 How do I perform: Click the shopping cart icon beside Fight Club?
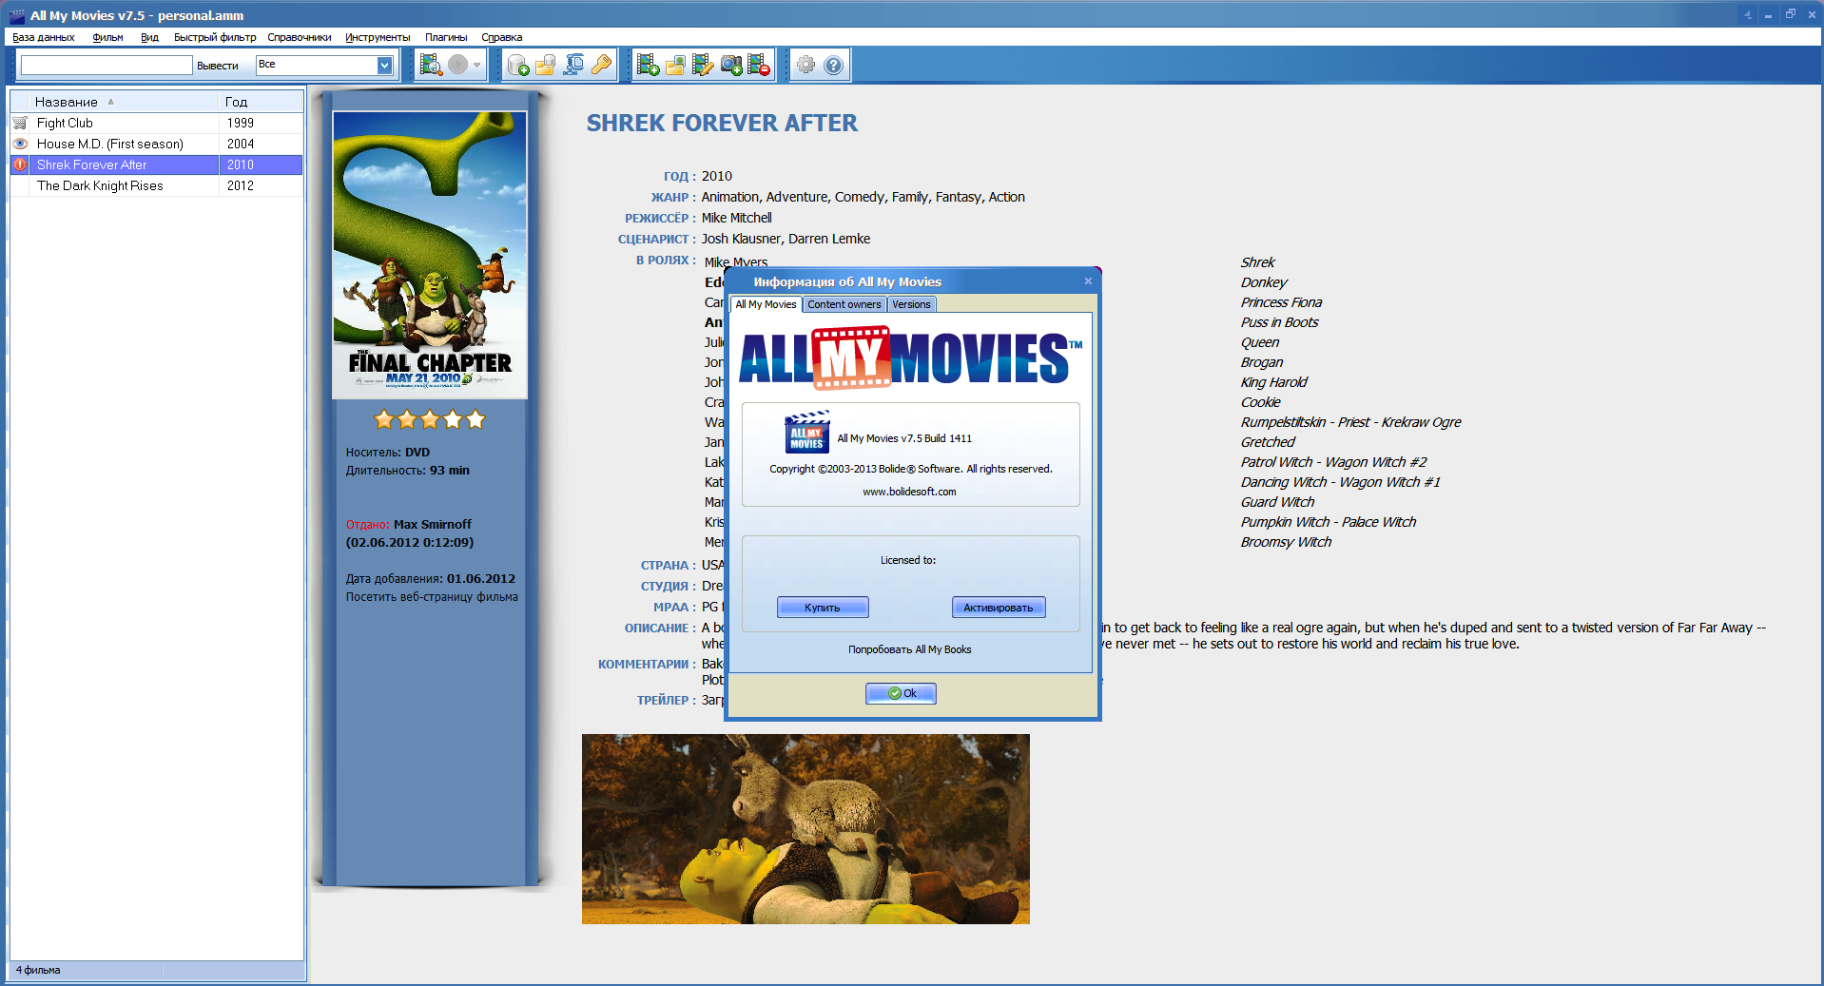click(x=20, y=123)
